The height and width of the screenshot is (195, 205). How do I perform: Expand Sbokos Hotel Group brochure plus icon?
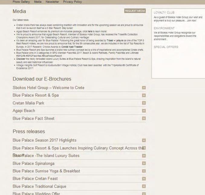(144, 88)
